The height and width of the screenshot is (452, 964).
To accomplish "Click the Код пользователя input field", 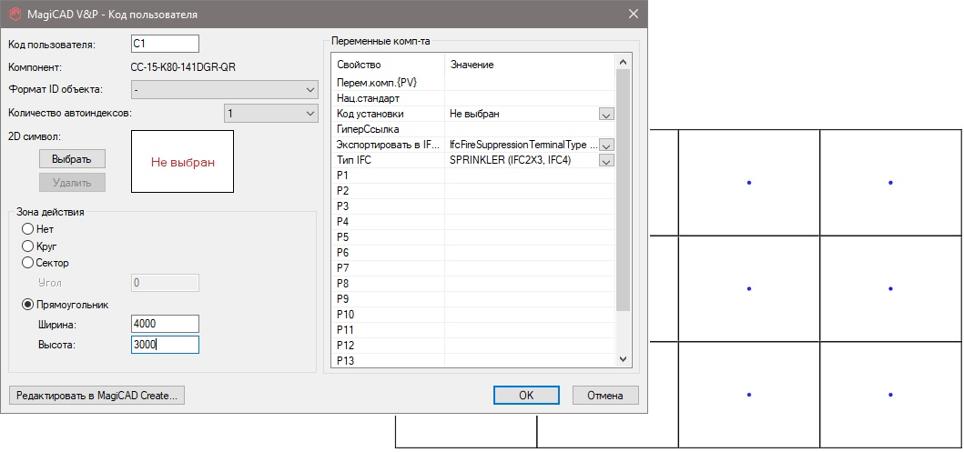I will pos(164,44).
